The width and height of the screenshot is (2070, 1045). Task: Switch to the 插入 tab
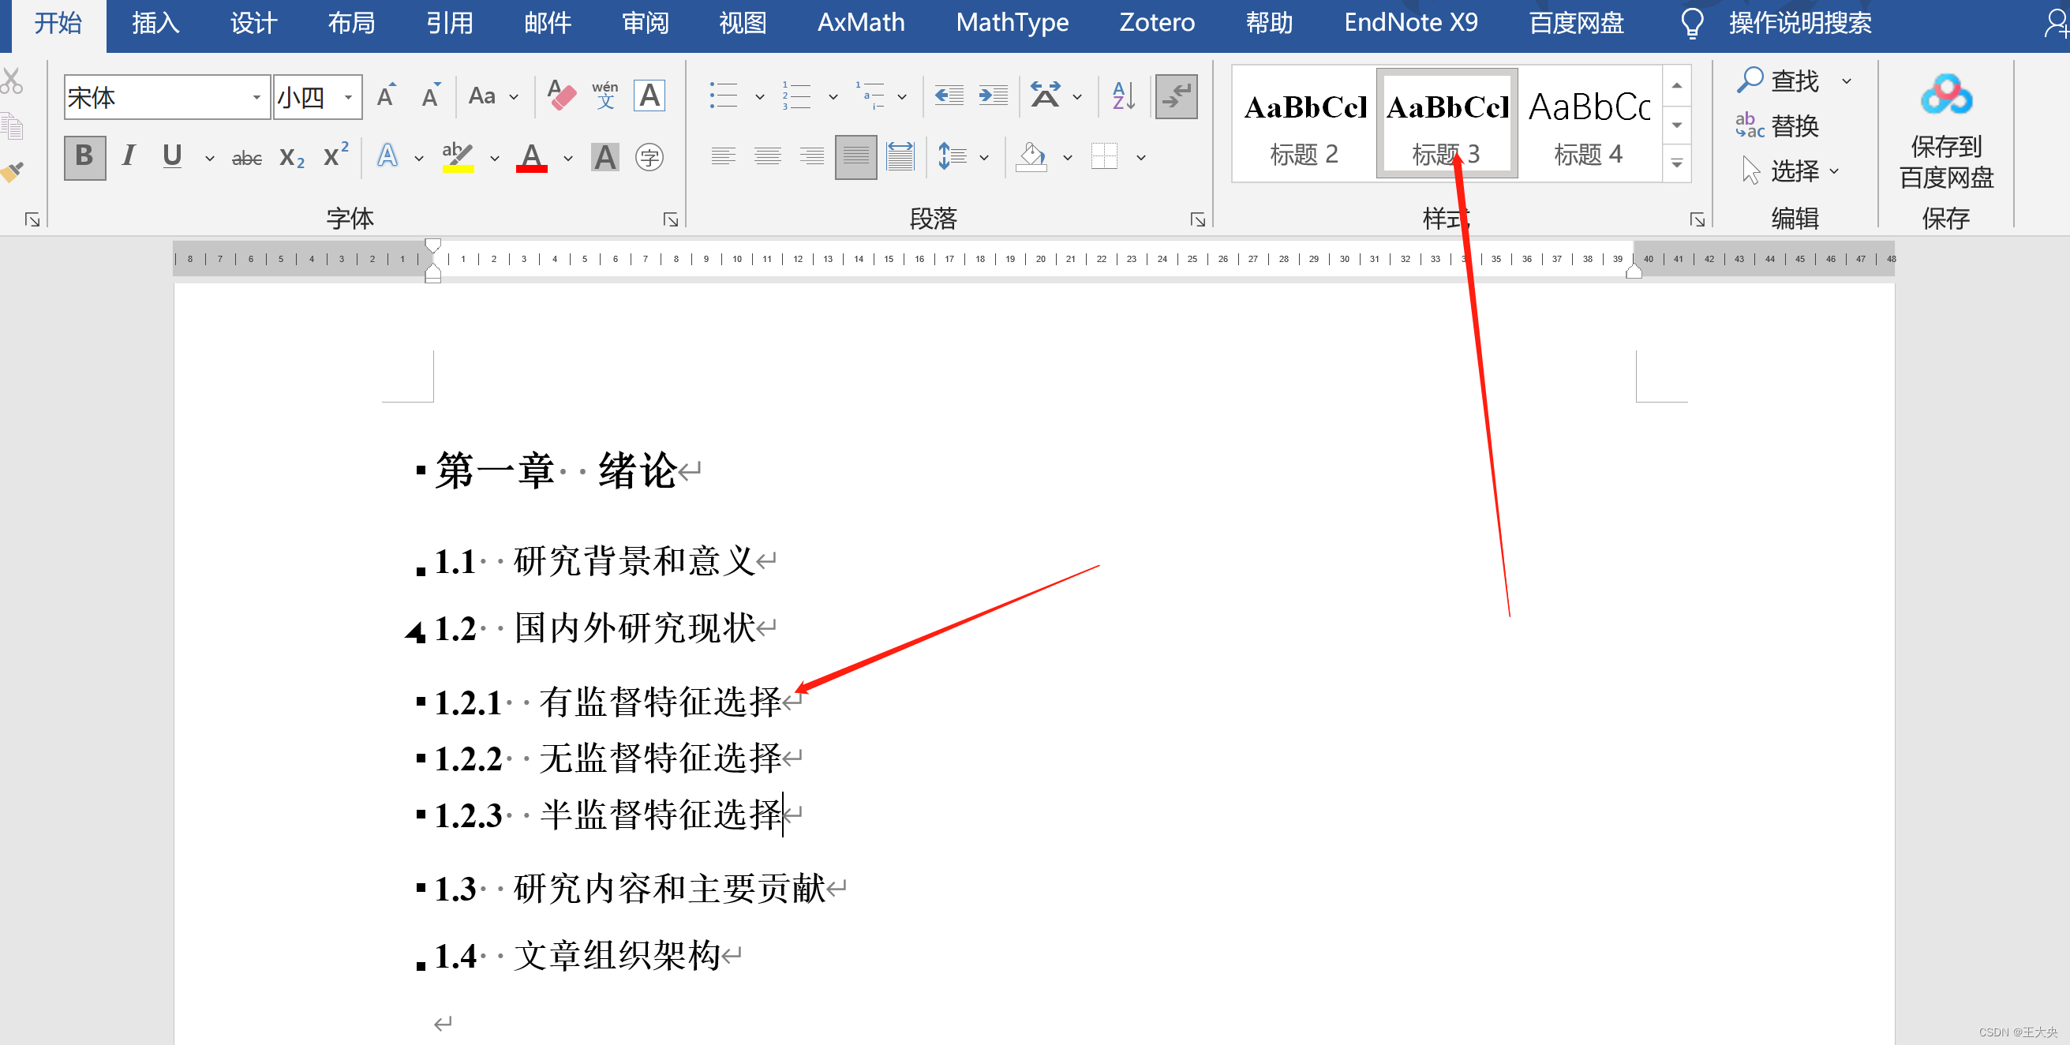pyautogui.click(x=155, y=23)
